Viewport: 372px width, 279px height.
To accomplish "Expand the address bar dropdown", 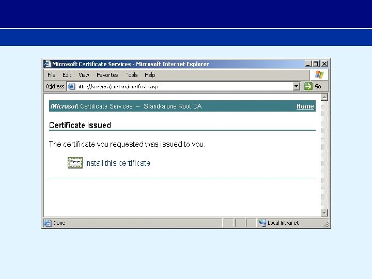I will (x=296, y=86).
